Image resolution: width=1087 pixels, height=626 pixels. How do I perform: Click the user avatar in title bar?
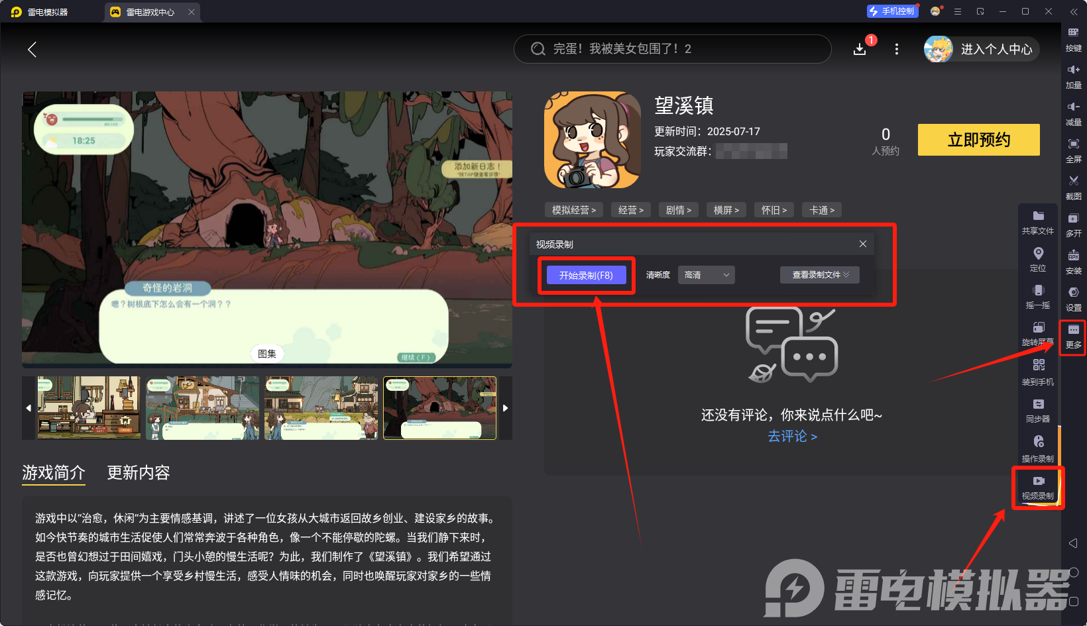click(x=935, y=11)
